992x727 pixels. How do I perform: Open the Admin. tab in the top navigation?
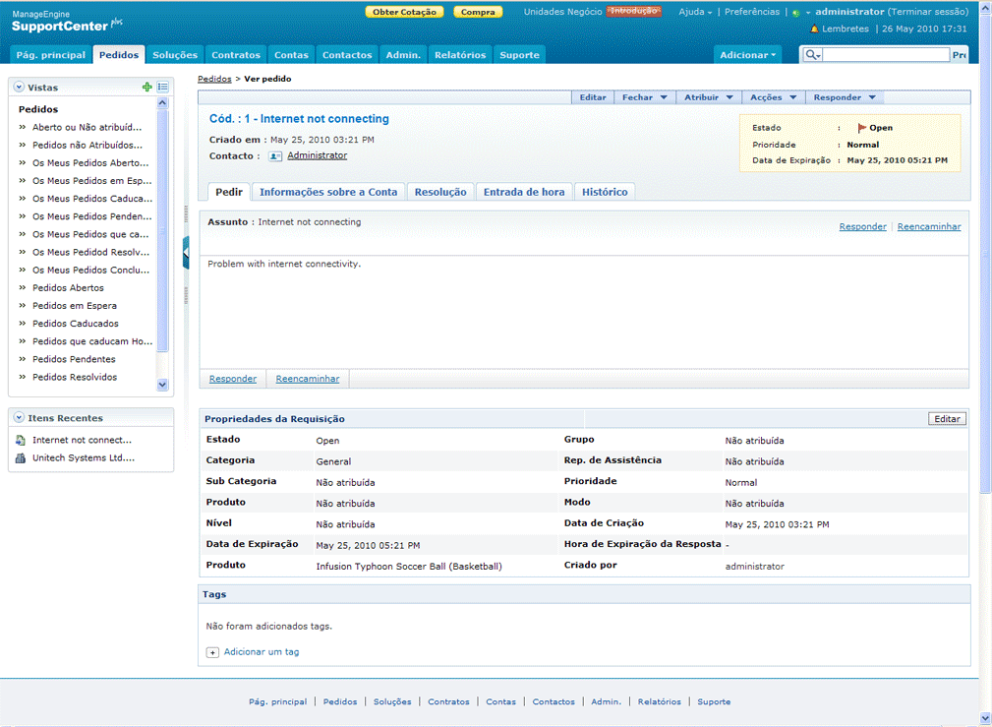(404, 55)
